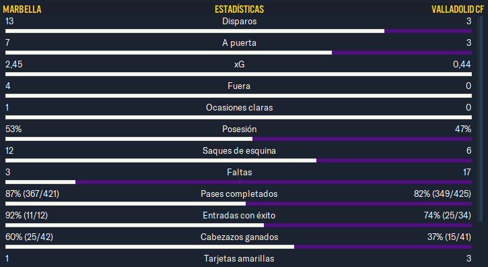Click the Posesión percentage bar
This screenshot has width=488, height=267.
point(238,139)
